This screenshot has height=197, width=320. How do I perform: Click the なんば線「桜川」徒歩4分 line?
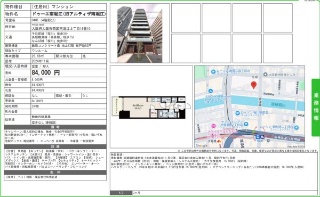point(50,41)
